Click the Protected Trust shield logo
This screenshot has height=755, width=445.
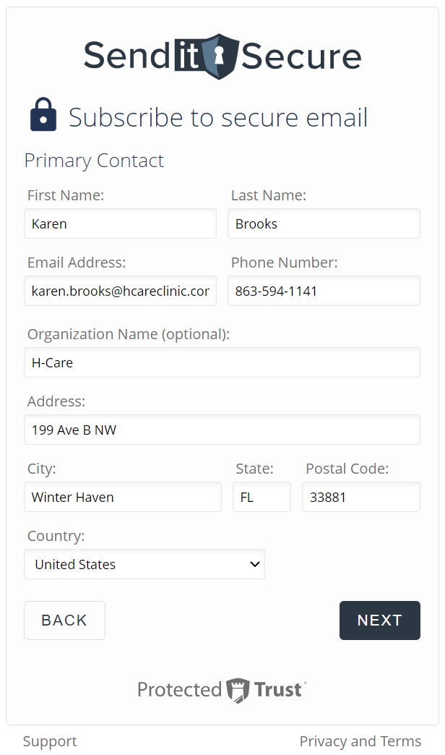click(x=238, y=690)
